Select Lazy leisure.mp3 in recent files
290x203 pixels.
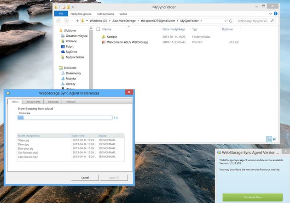pyautogui.click(x=28, y=157)
